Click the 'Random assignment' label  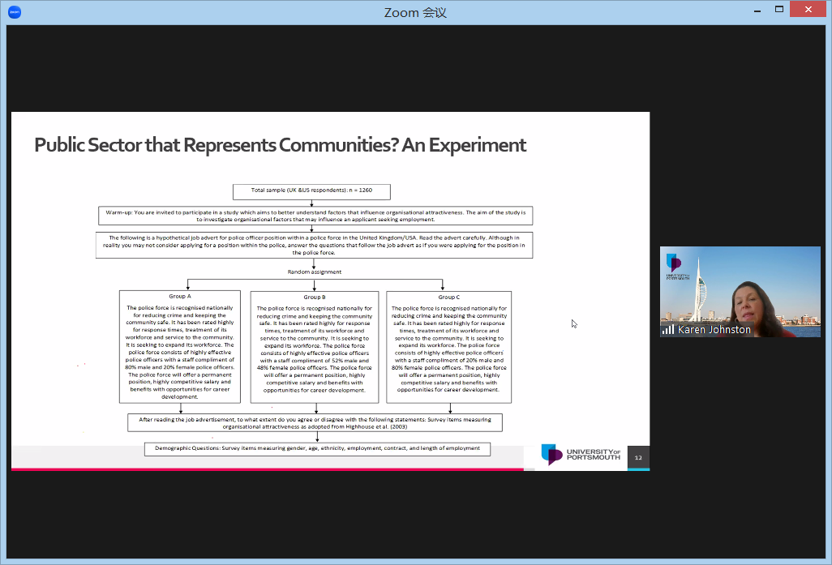pyautogui.click(x=315, y=272)
